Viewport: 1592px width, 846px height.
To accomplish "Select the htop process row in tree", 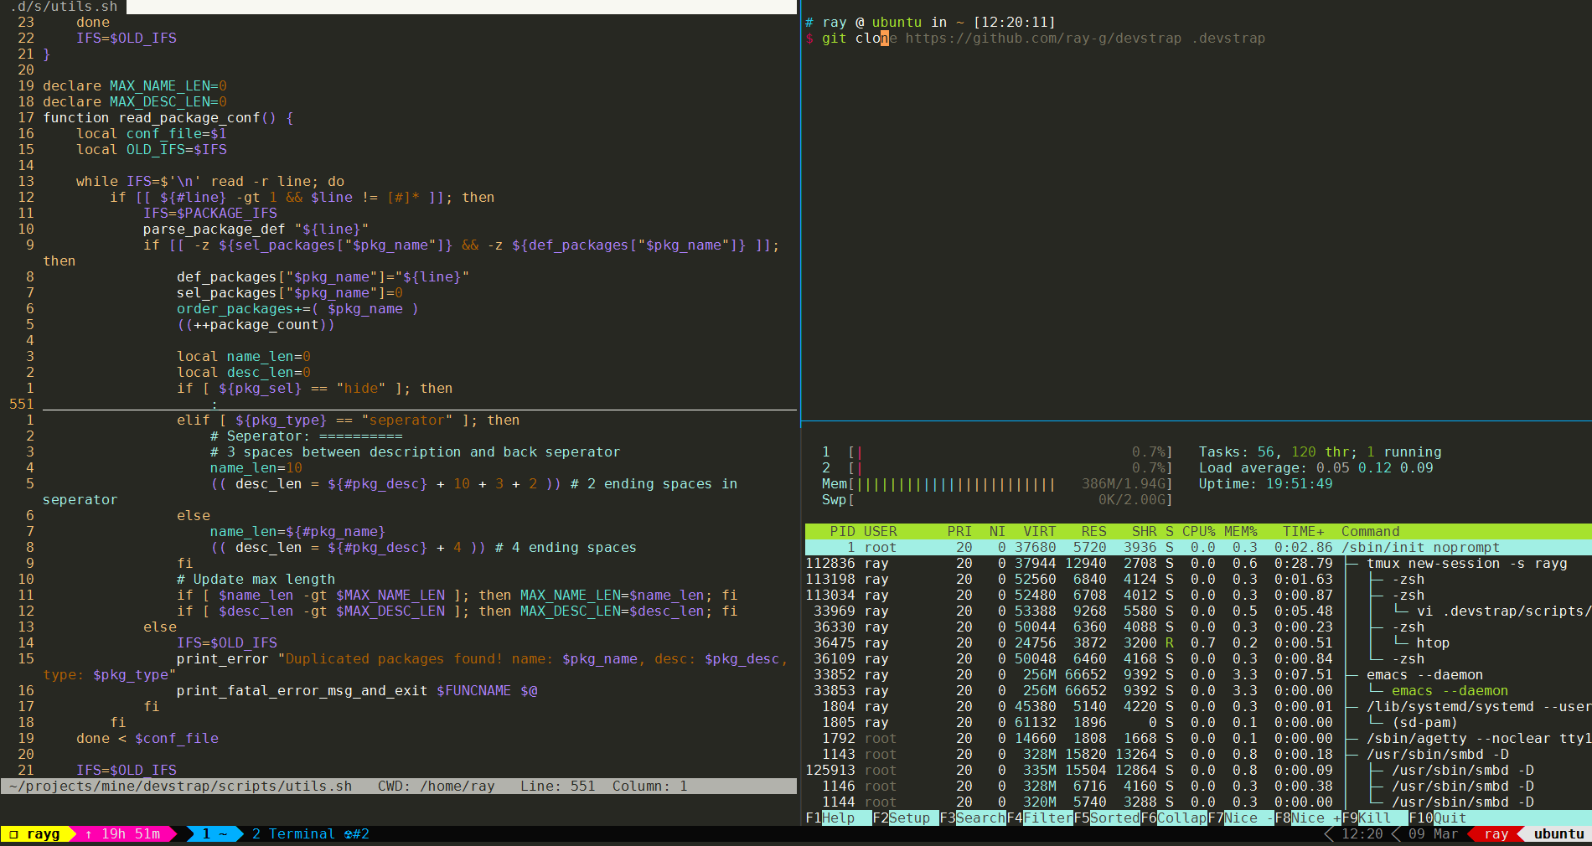I will click(1198, 643).
